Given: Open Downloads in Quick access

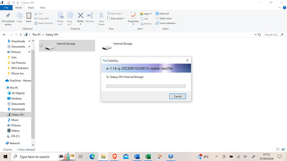Looking at the screenshot, I should (18, 41).
